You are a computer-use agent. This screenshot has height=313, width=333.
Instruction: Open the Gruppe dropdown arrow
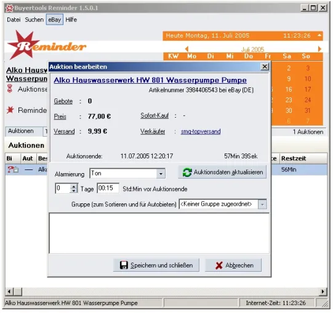[x=262, y=205]
